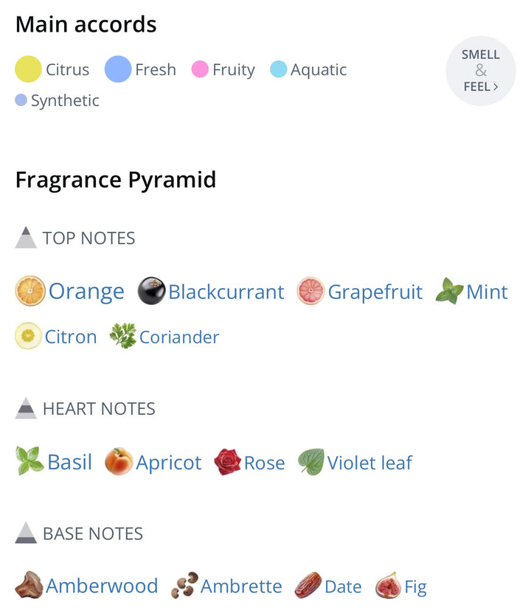
Task: Open the Date note link
Action: 343,586
